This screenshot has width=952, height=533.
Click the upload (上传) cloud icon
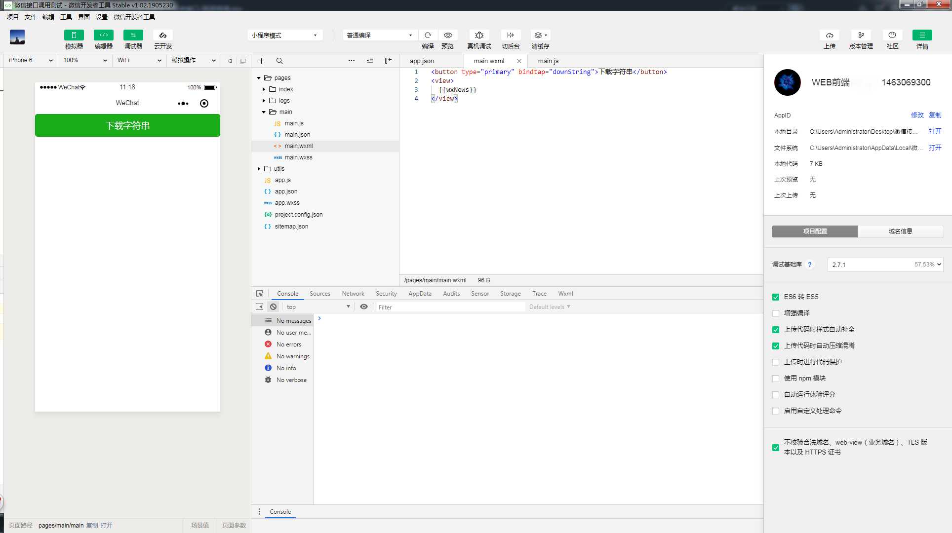[x=830, y=35]
